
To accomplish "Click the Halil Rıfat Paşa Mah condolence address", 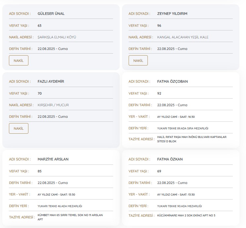I will point(192,139).
